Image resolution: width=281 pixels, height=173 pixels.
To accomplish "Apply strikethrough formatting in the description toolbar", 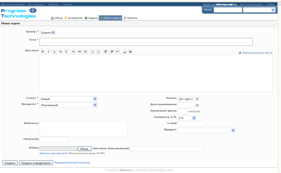I will pos(61,52).
